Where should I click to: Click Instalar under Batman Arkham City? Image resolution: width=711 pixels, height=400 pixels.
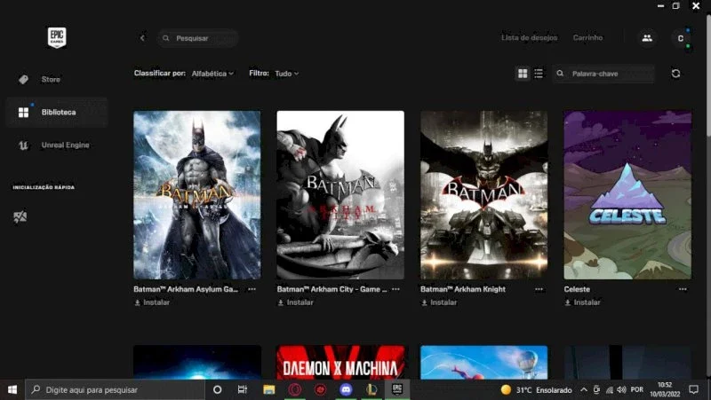(x=296, y=302)
